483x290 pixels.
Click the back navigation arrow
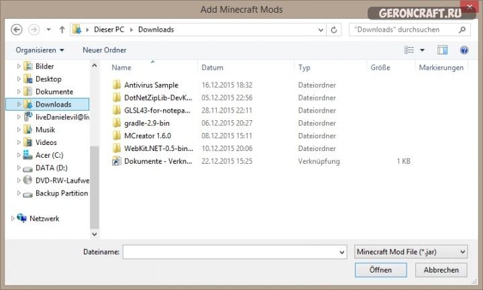pos(17,30)
